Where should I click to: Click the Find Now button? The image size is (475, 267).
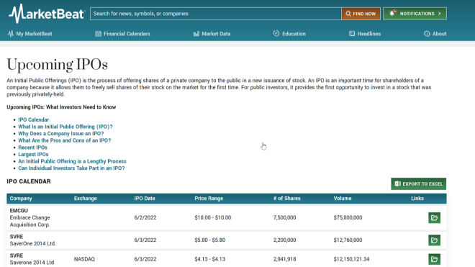click(x=361, y=14)
